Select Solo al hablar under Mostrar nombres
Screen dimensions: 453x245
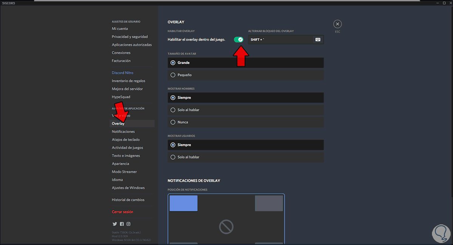tap(246, 110)
